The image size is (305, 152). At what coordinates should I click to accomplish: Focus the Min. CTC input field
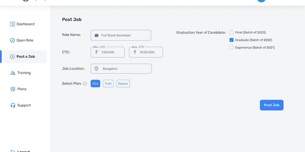tap(110, 52)
